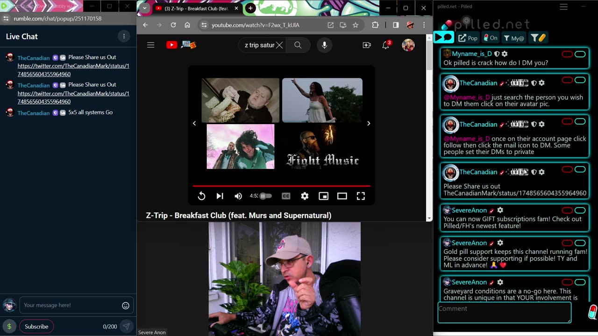Open settings gear on Myname_is_D message
This screenshot has height=336, width=598.
coord(505,54)
